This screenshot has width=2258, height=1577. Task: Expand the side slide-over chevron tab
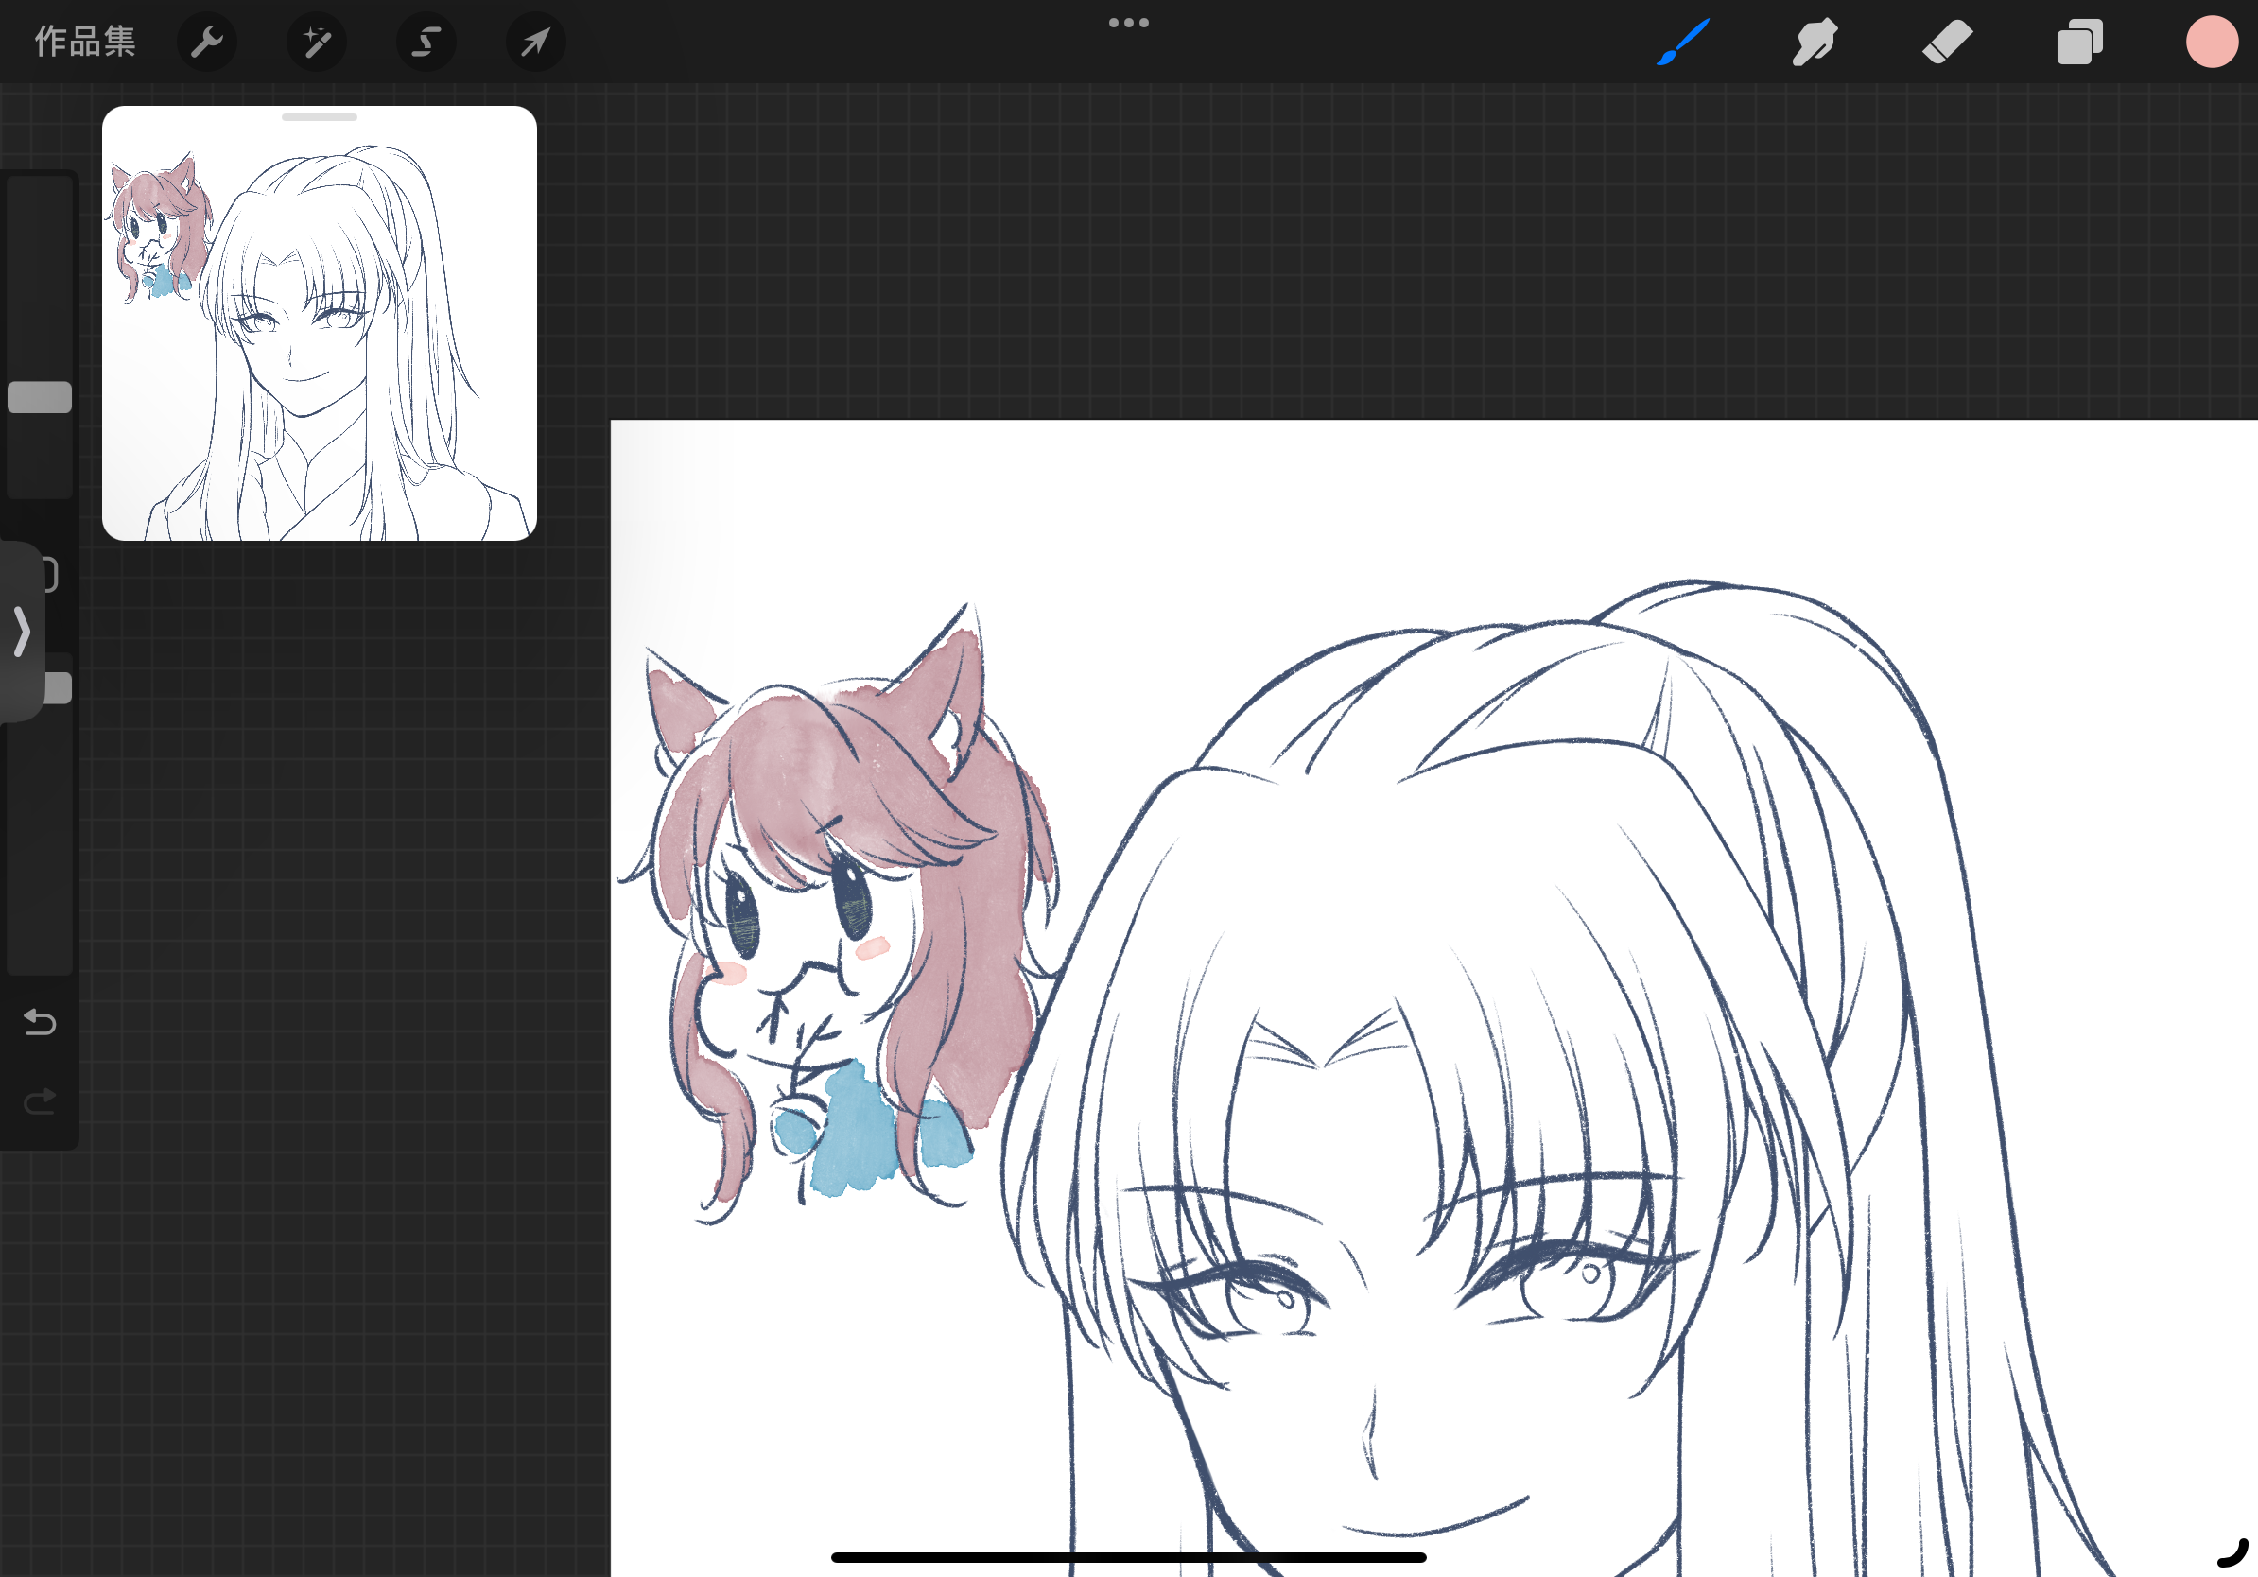[22, 632]
